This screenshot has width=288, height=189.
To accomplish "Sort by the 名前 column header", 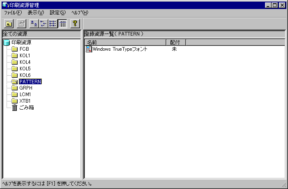I will point(126,43).
